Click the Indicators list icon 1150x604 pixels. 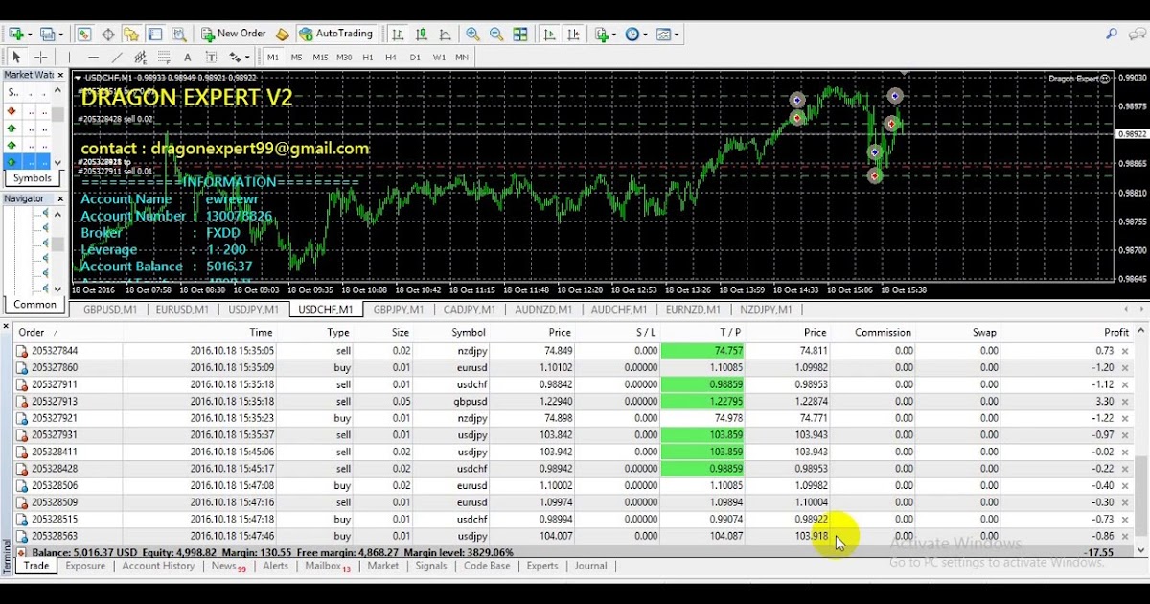click(x=601, y=34)
